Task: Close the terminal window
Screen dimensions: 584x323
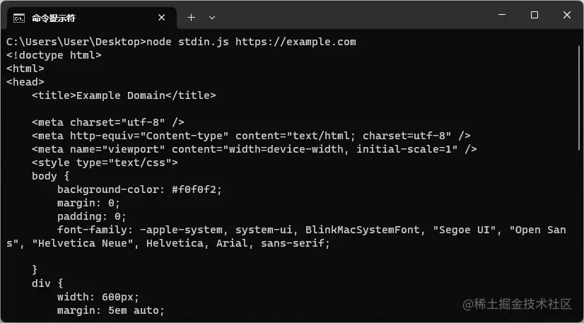Action: [566, 15]
